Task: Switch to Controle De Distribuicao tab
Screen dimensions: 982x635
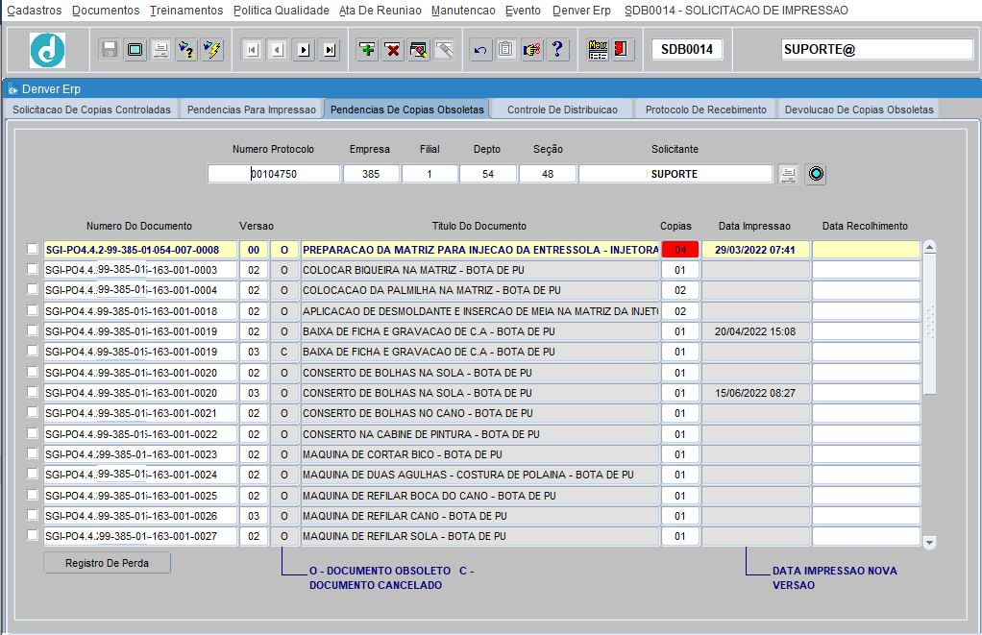Action: pyautogui.click(x=562, y=110)
